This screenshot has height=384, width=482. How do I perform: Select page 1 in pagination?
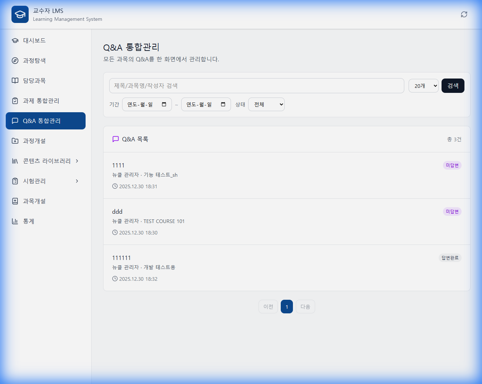point(286,307)
